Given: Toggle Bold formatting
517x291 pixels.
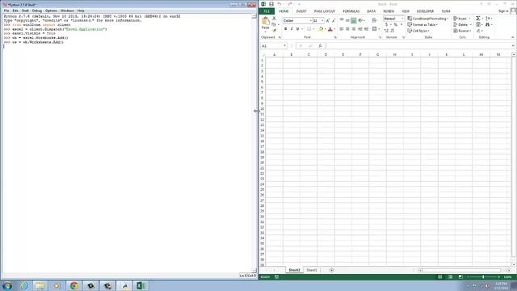Looking at the screenshot, I should click(285, 29).
